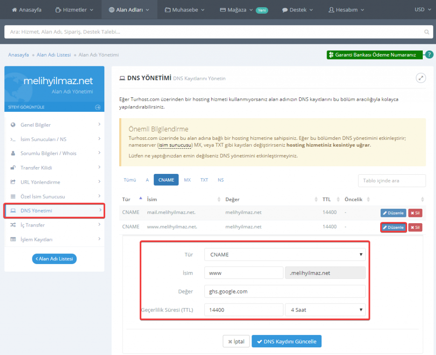Click the DNS Kaydını Güncelle button
Viewport: 436px width, 355px height.
286,341
